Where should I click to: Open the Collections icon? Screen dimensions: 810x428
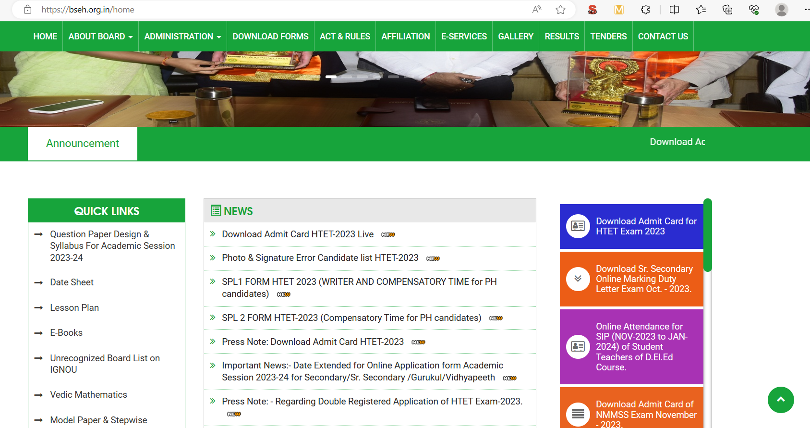click(x=727, y=10)
